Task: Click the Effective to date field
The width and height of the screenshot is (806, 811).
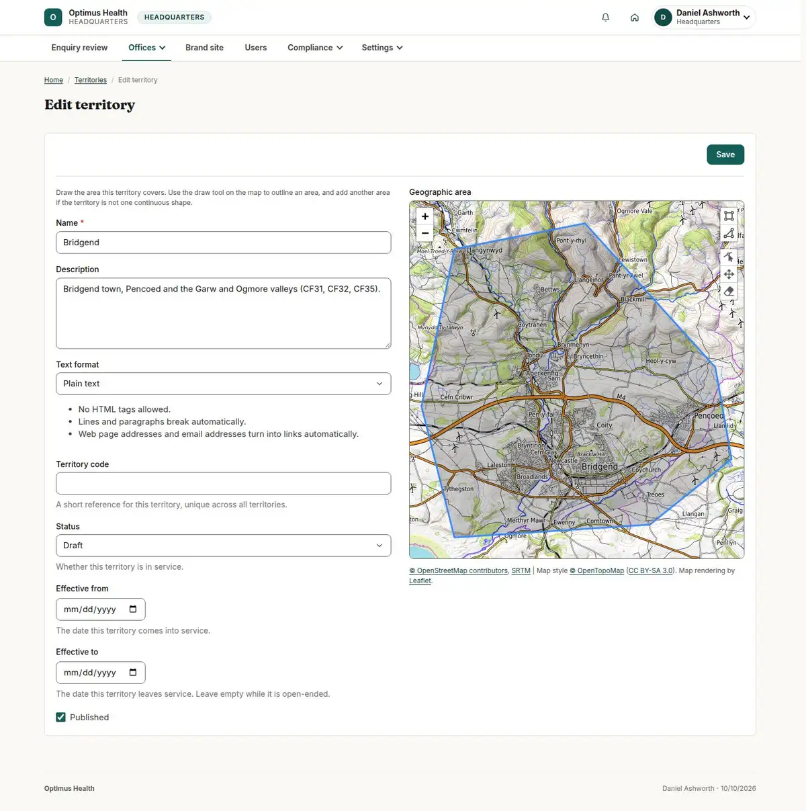Action: [101, 673]
